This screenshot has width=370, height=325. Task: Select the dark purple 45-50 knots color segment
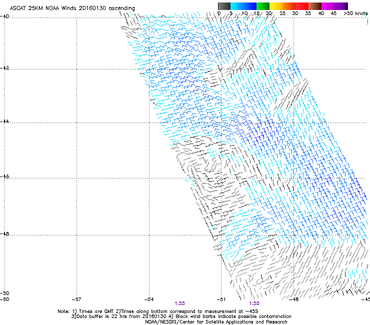click(341, 6)
